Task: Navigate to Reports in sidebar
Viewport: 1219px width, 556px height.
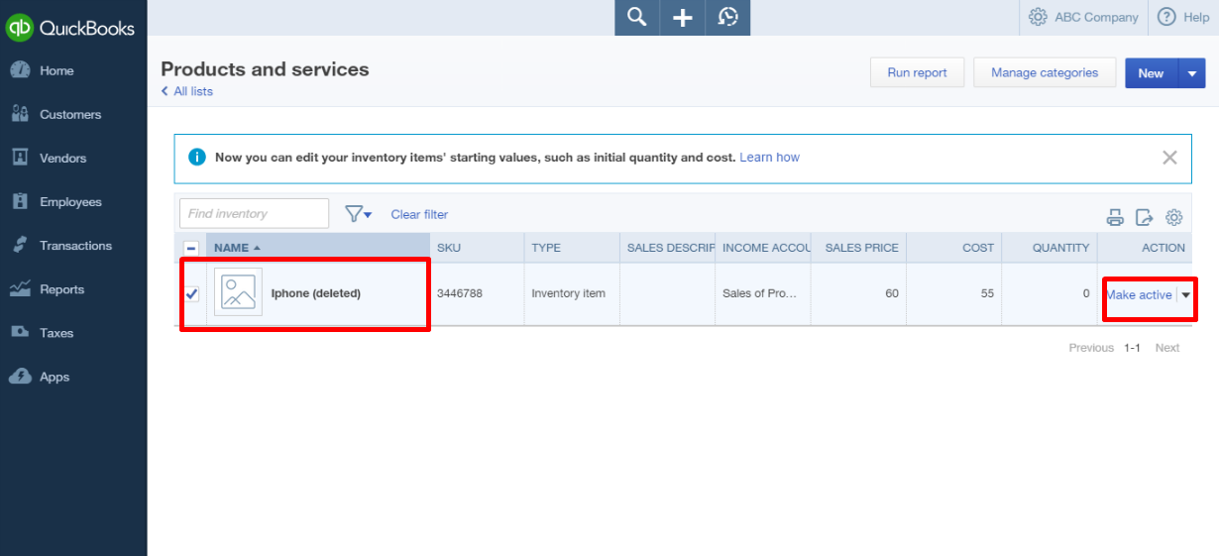Action: (61, 289)
